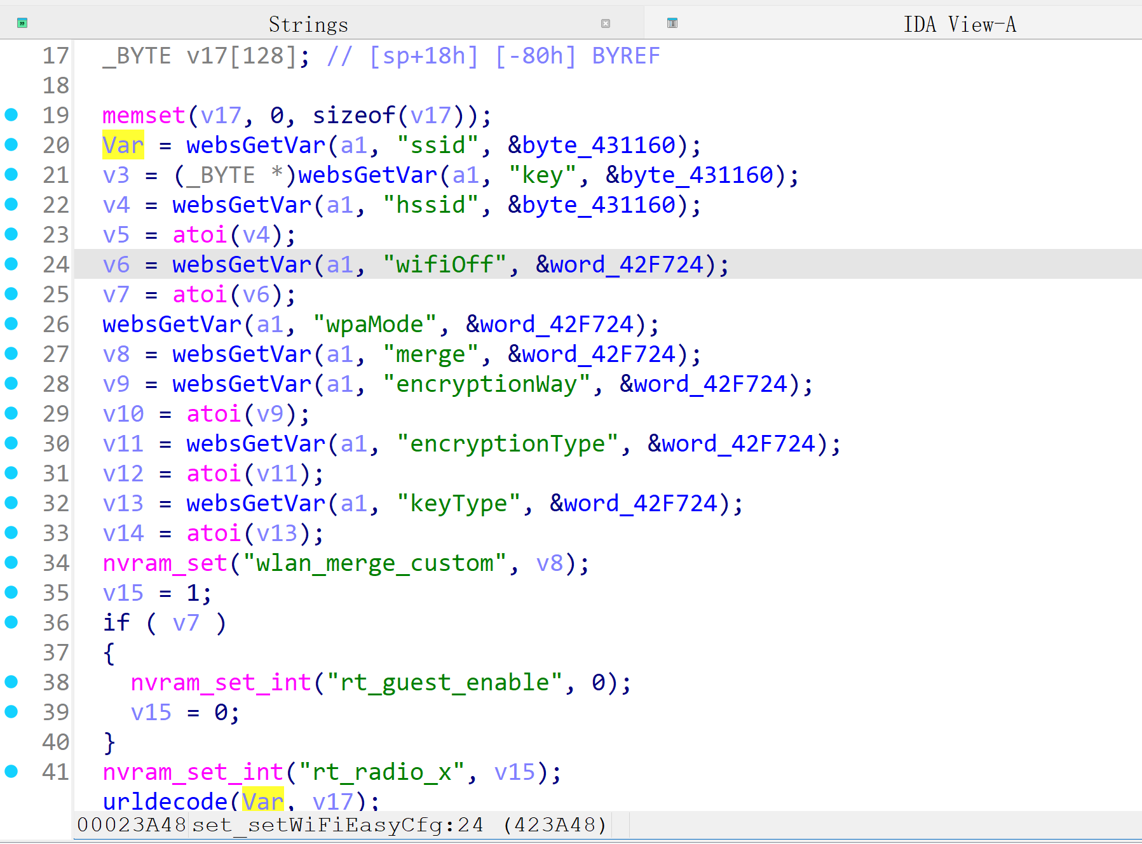The width and height of the screenshot is (1142, 844).
Task: Click the "wpaMode" string literal
Action: tap(375, 324)
